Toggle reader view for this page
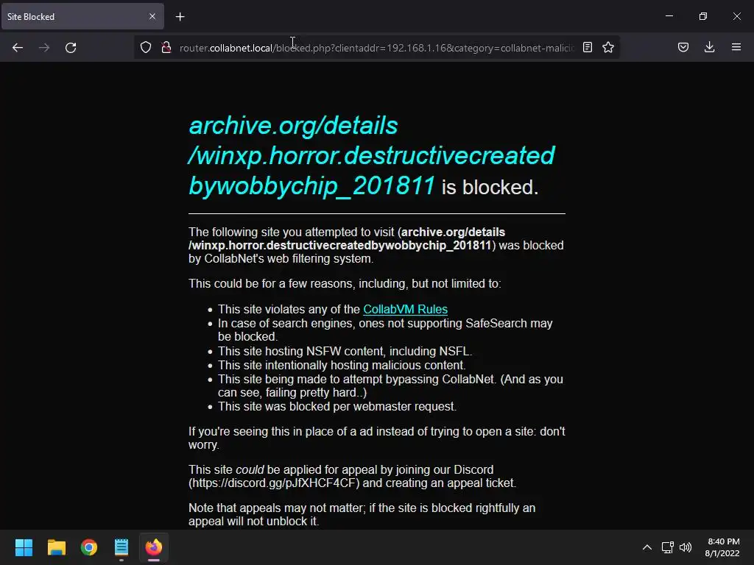Viewport: 754px width, 565px height. tap(587, 47)
